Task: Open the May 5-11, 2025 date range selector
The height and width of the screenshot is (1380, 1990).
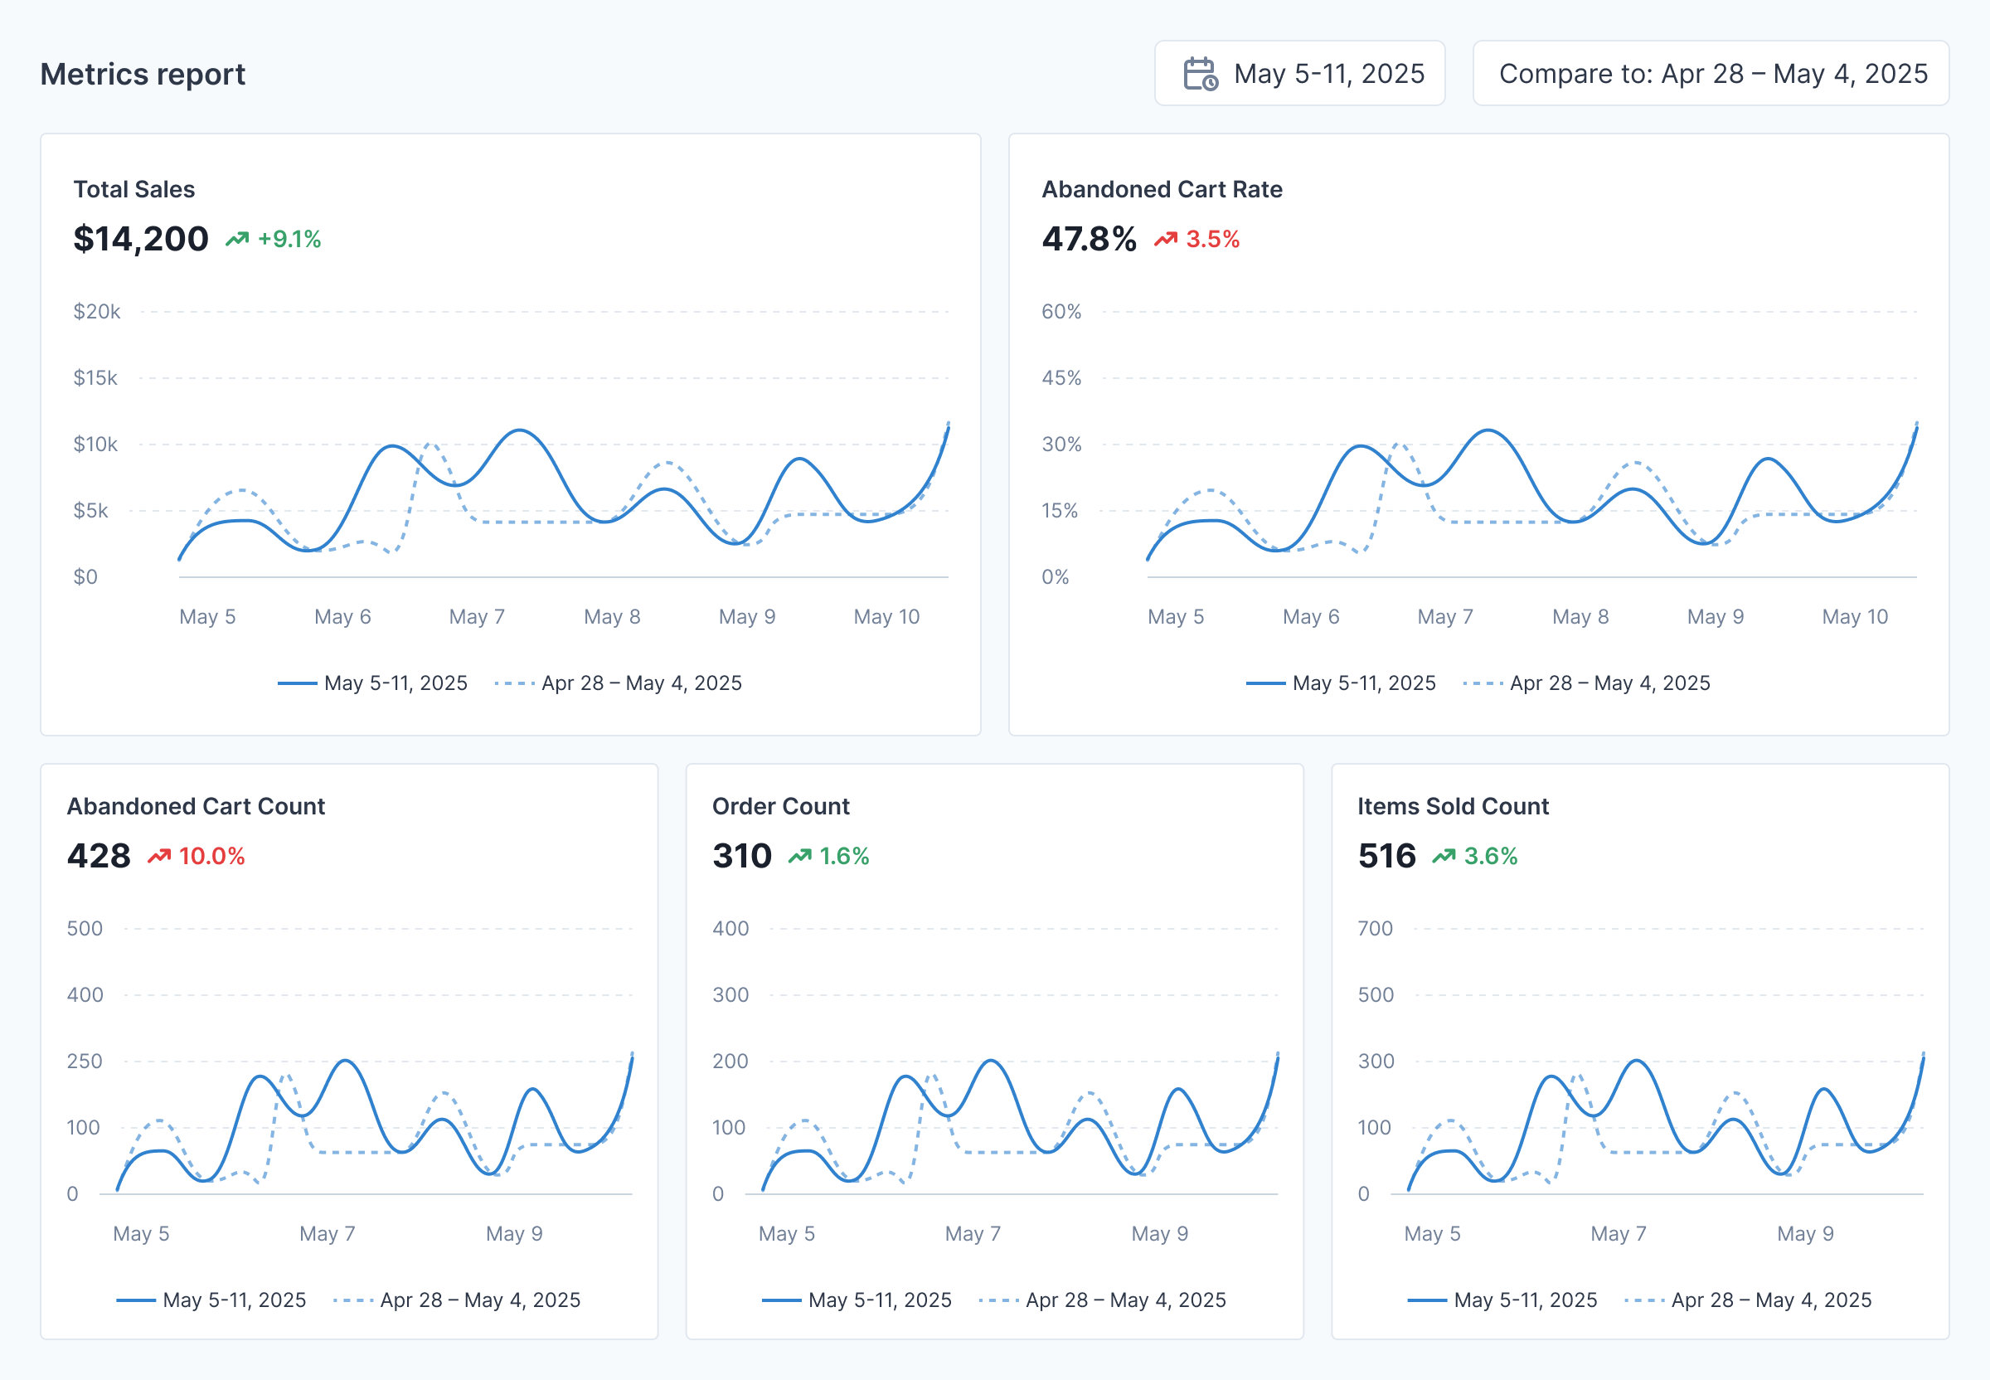Action: click(1300, 74)
